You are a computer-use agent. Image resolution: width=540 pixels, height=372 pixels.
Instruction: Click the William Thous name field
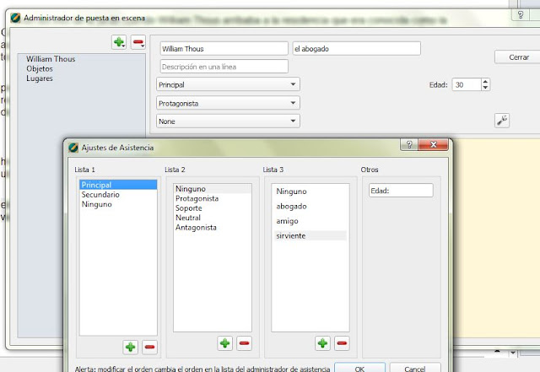pos(224,49)
